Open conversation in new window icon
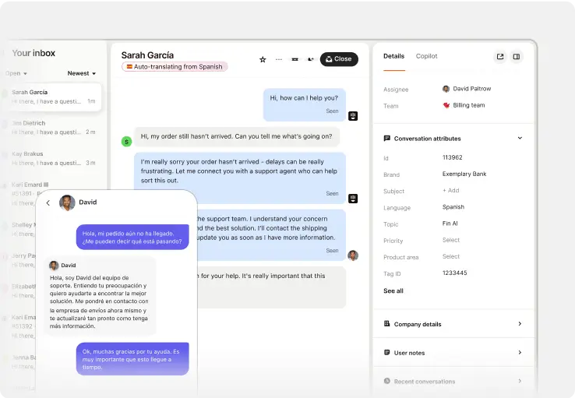 click(500, 57)
